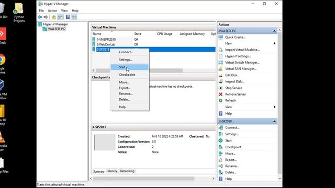Click the Checkpoint icon in 3-SP2019 actions

point(221,147)
